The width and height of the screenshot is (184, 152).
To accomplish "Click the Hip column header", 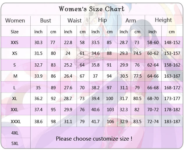I will [102, 20].
